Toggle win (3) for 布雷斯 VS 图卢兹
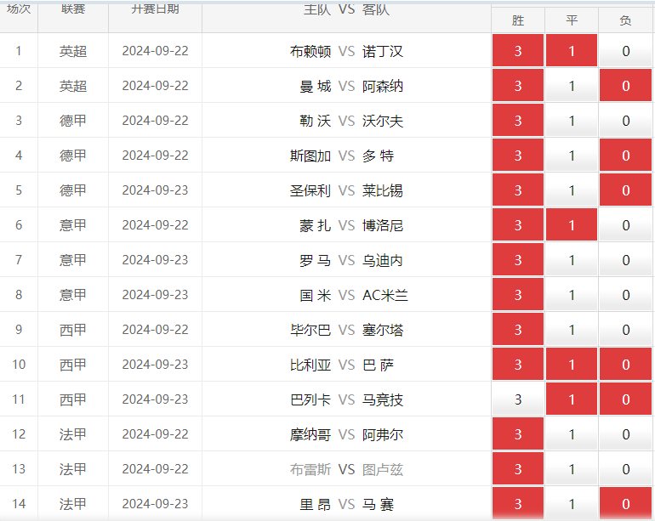Image resolution: width=655 pixels, height=521 pixels. [518, 469]
